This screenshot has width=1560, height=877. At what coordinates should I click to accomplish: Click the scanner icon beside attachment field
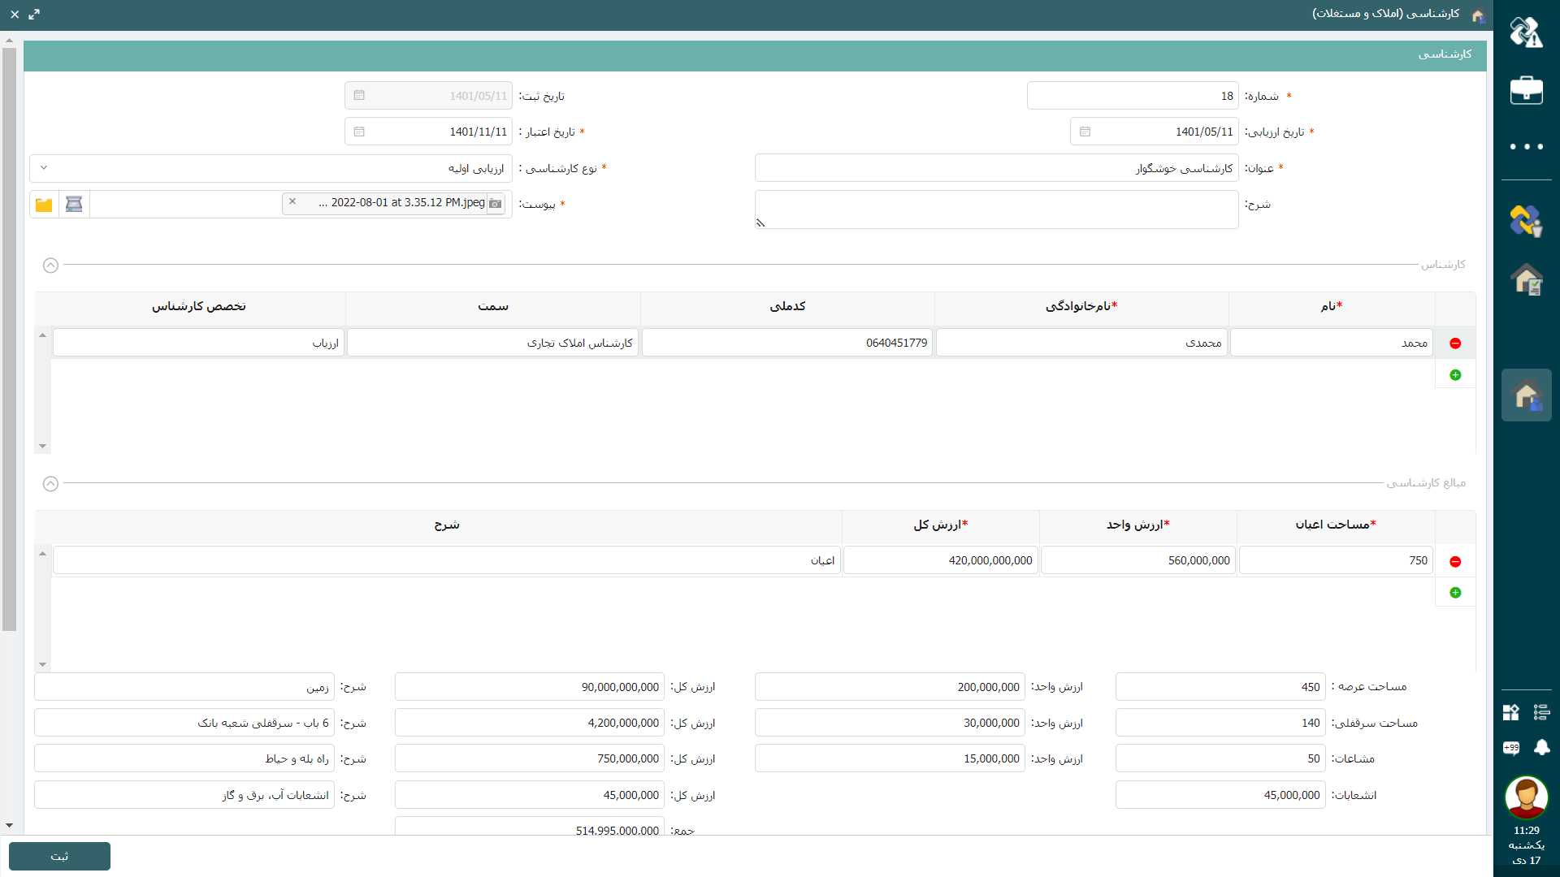pyautogui.click(x=74, y=204)
